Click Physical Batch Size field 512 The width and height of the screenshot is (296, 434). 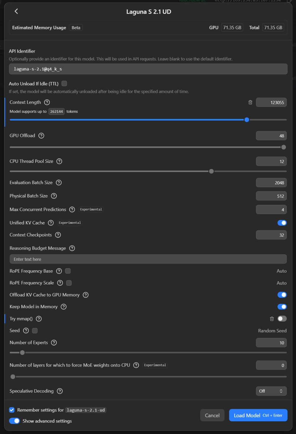tap(271, 196)
